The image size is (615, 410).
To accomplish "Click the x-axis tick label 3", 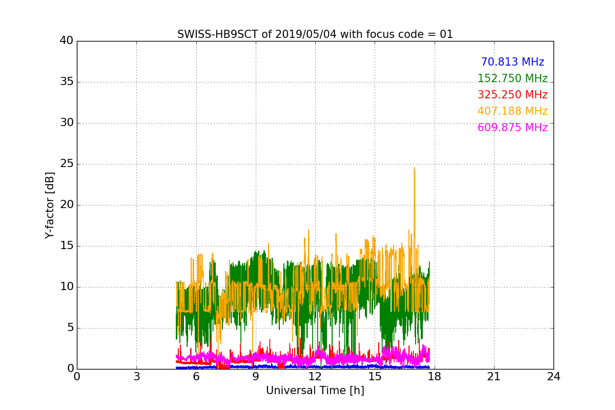I will coord(136,377).
